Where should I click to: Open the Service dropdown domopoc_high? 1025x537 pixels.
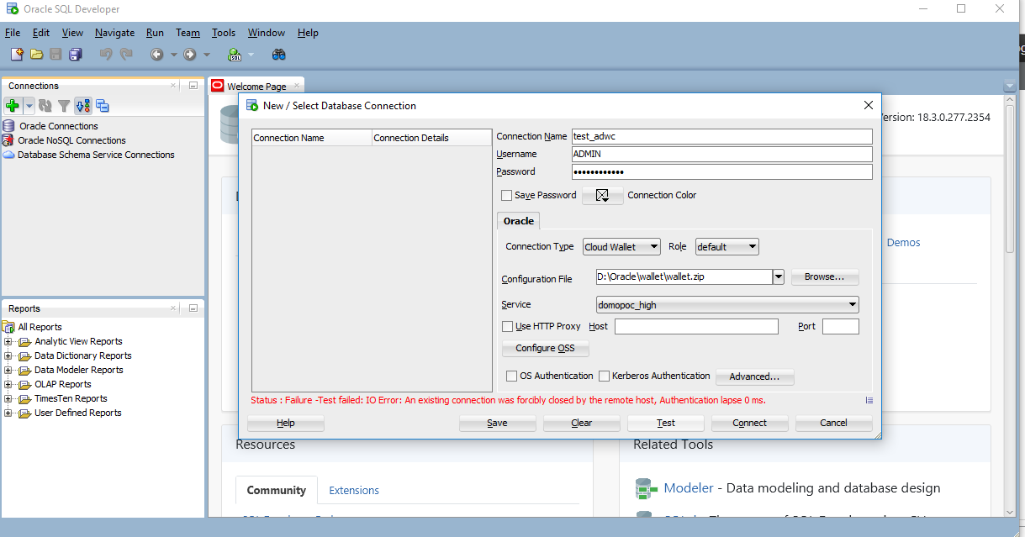click(x=727, y=305)
